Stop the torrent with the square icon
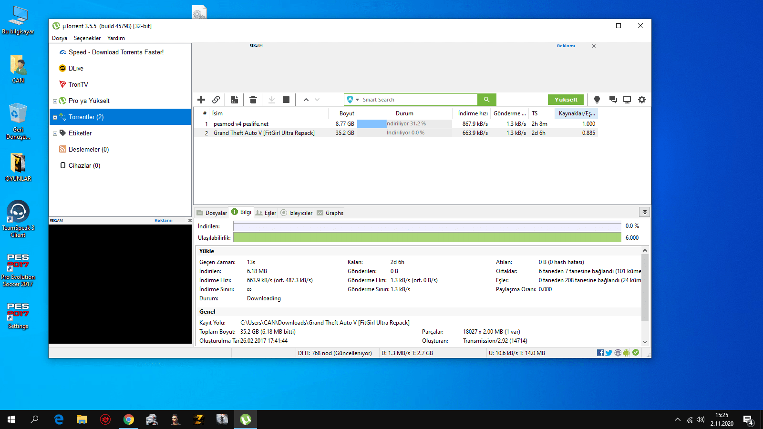The image size is (763, 429). coord(286,100)
